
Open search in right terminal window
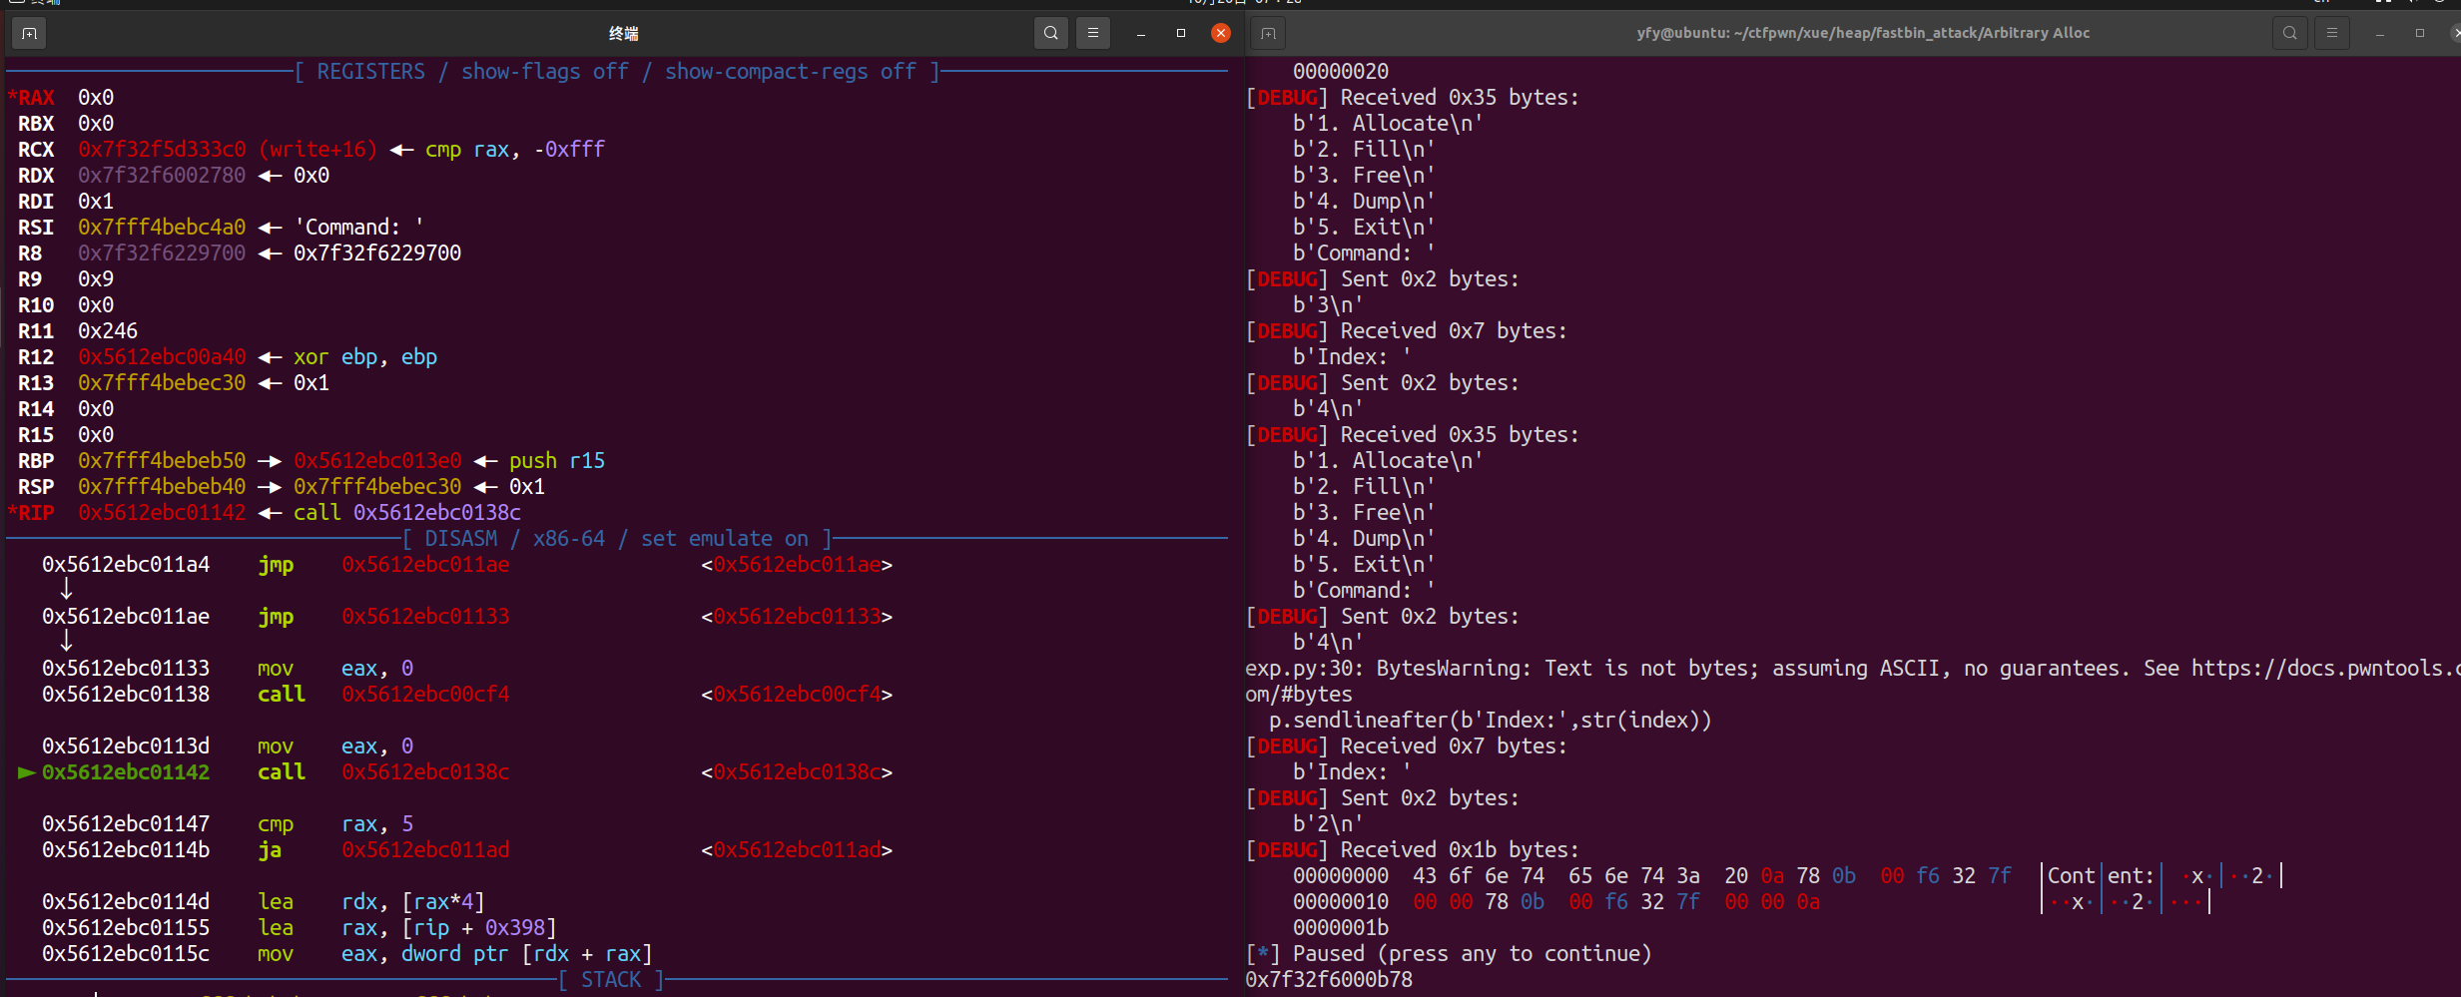coord(2289,33)
